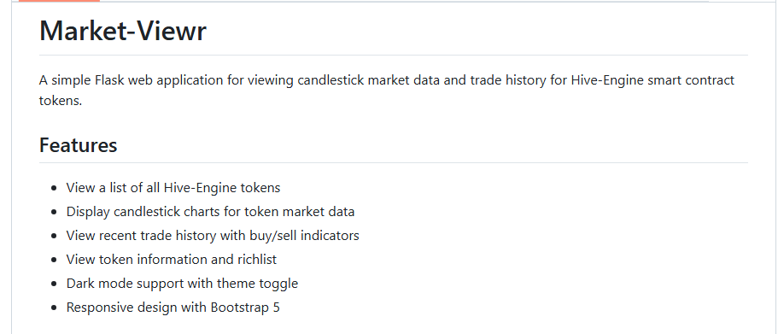
Task: Click bullet point before "Responsive design"
Action: [54, 308]
